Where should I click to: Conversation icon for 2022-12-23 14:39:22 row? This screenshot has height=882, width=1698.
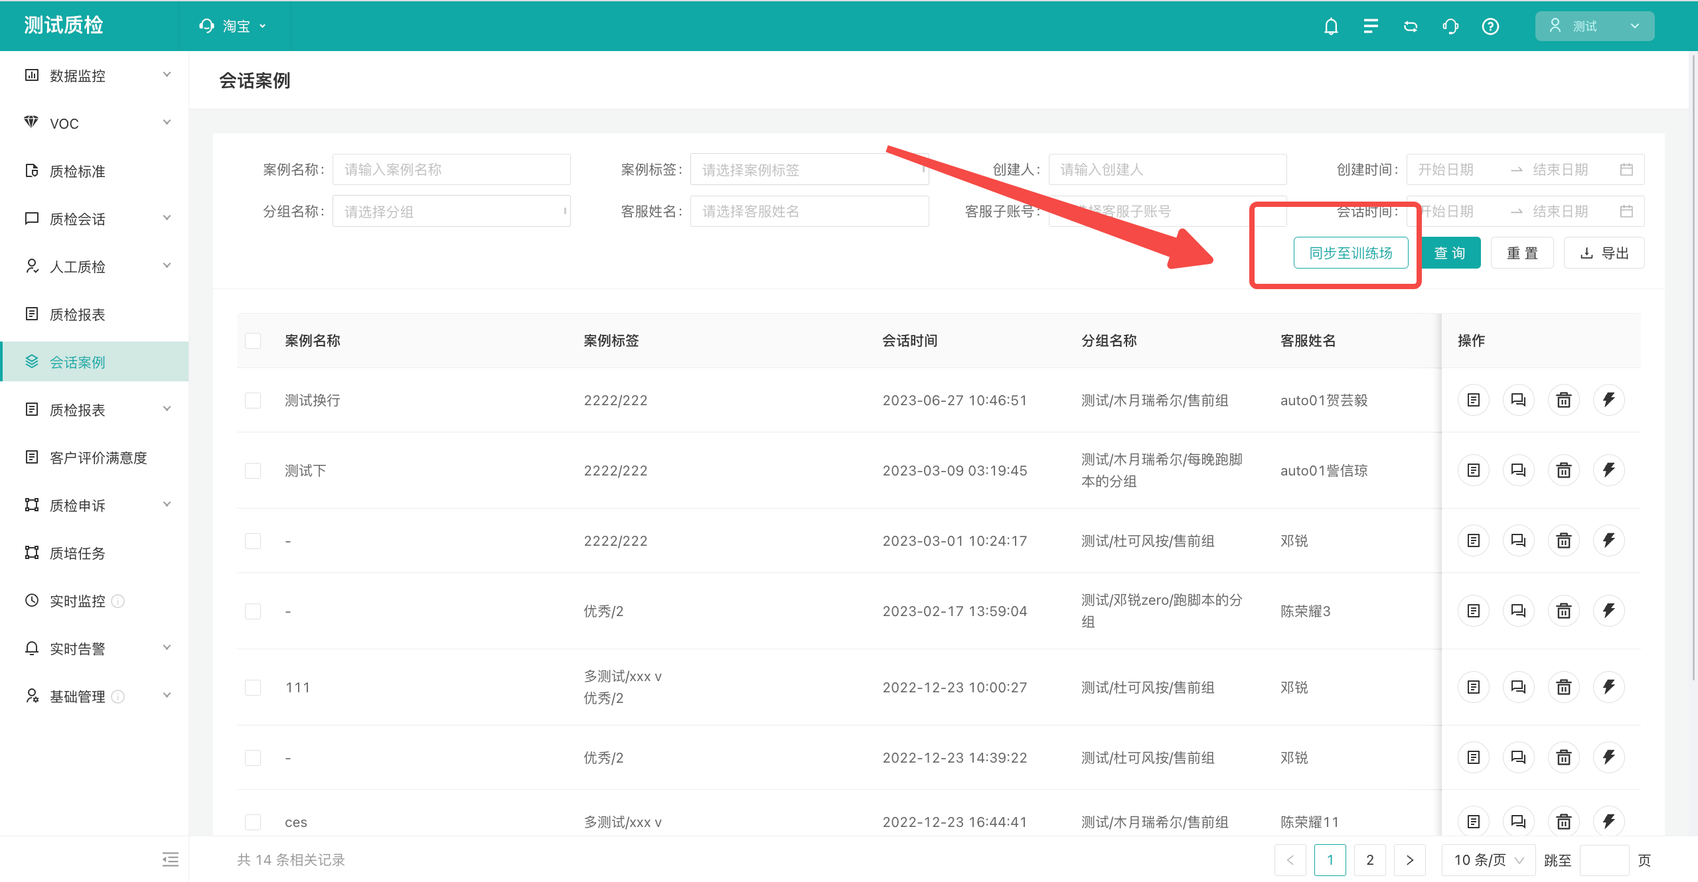pyautogui.click(x=1519, y=757)
